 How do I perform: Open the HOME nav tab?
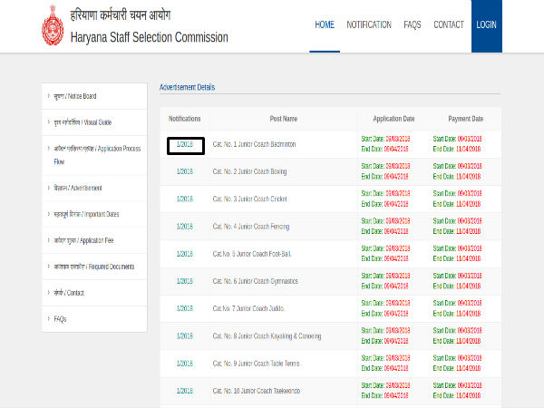[325, 25]
